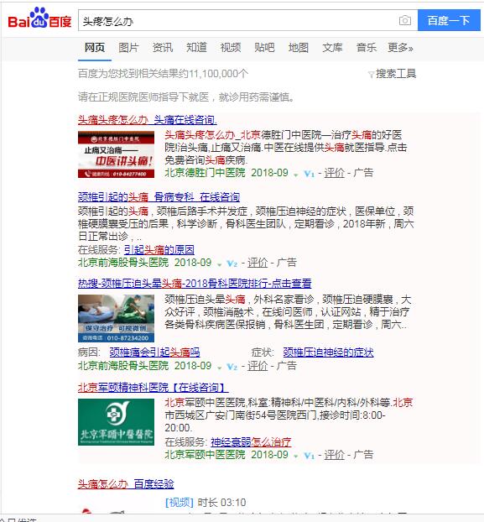Open result 热搜-颈椎压迫头晕头痛-2018骨科医院排行
Viewport: 484px width, 522px height.
tap(195, 284)
